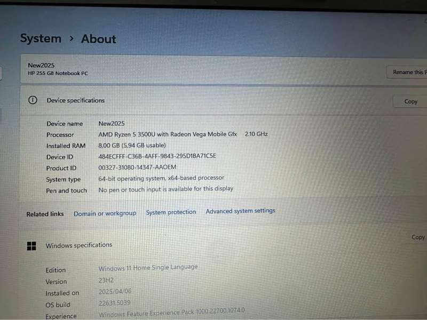The width and height of the screenshot is (427, 320).
Task: Click the Pen and touch label
Action: (66, 191)
